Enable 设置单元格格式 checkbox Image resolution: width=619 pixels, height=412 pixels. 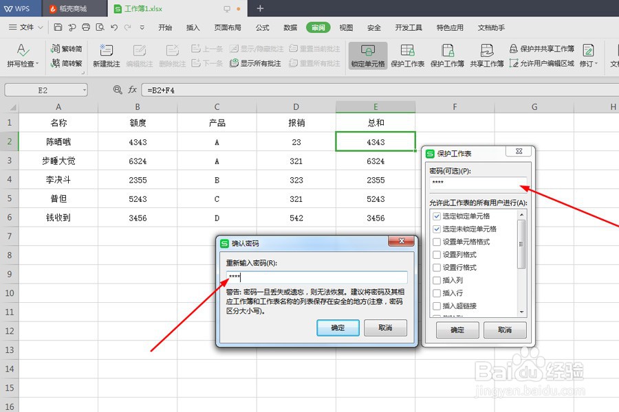437,242
